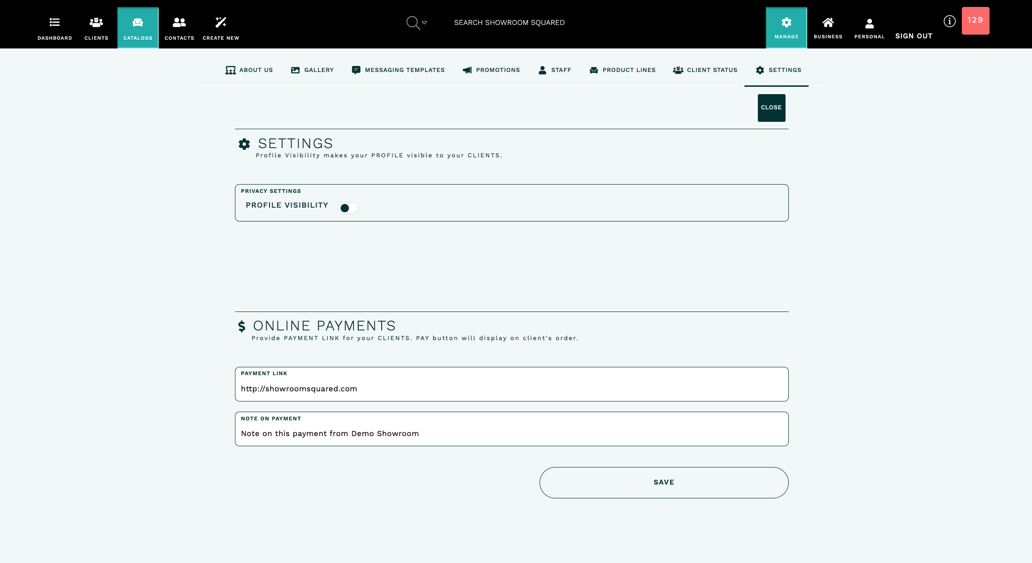Open the 129 notifications badge
Screen dimensions: 1032x563
click(975, 20)
